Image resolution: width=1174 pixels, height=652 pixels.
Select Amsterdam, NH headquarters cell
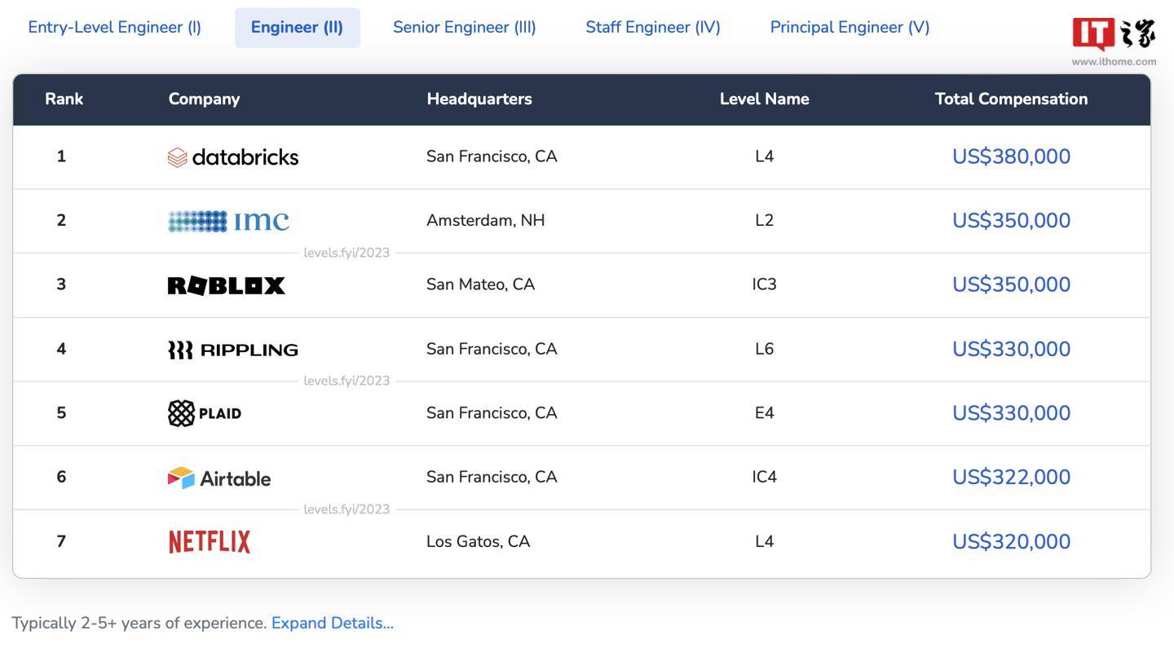pos(486,221)
